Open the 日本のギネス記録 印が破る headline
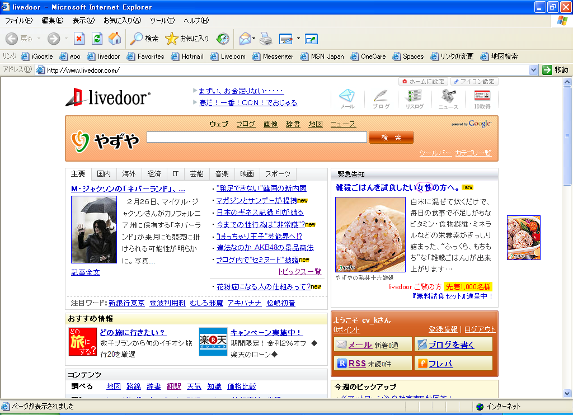573x415 pixels. click(260, 212)
